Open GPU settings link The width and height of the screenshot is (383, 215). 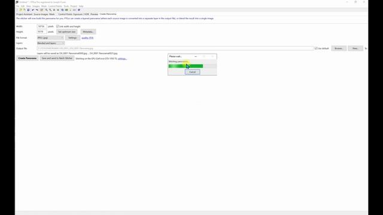click(122, 59)
